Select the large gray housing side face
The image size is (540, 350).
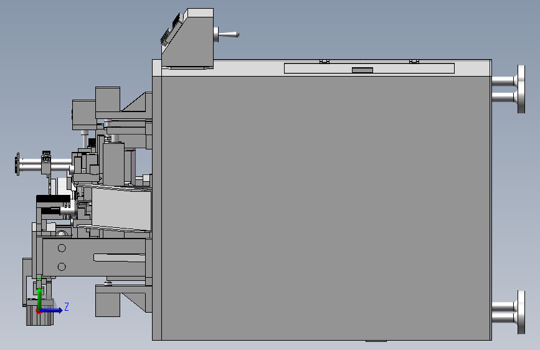click(x=326, y=208)
